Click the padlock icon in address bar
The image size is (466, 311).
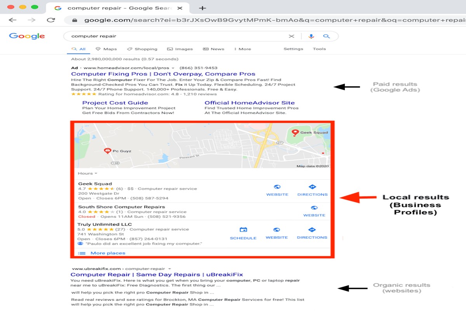coord(75,20)
